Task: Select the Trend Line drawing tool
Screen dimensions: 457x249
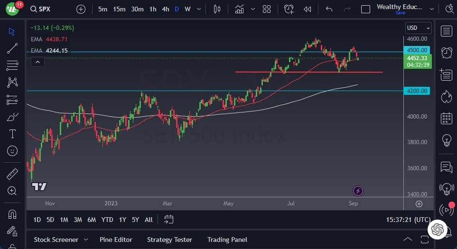Action: 12,48
